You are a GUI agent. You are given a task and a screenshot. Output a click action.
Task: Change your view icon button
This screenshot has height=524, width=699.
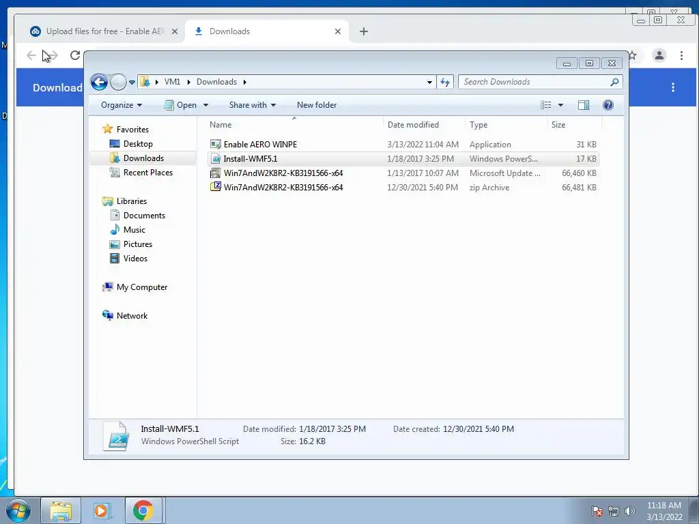point(545,105)
